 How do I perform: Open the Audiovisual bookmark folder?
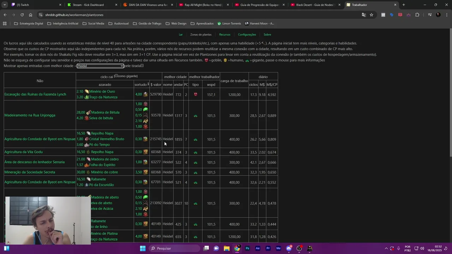tap(119, 24)
